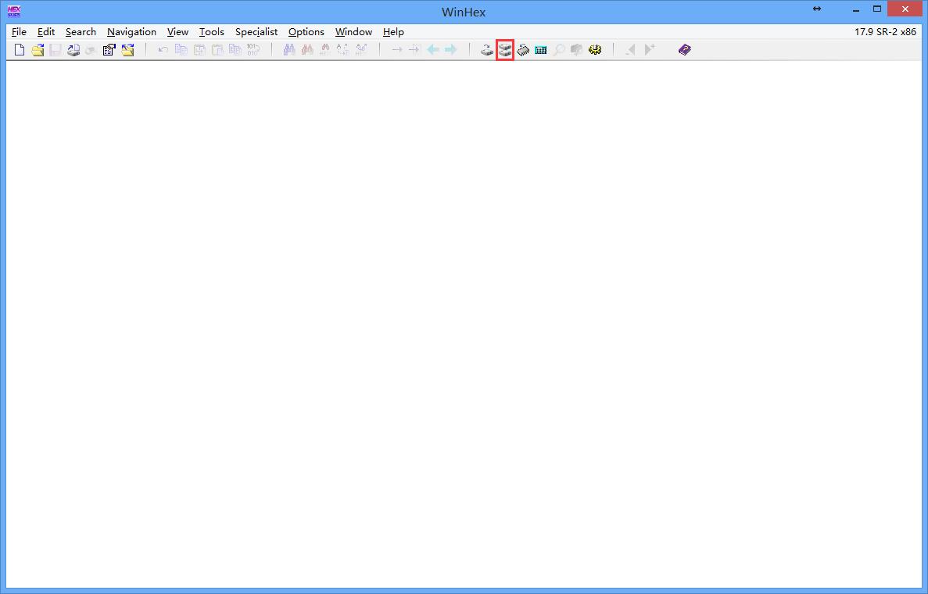Image resolution: width=928 pixels, height=594 pixels.
Task: Click right triangle with plus icon
Action: click(x=649, y=50)
